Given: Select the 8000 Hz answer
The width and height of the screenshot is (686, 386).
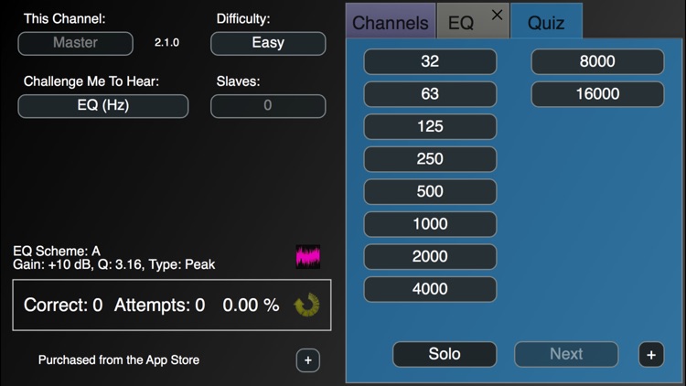Looking at the screenshot, I should (x=597, y=61).
